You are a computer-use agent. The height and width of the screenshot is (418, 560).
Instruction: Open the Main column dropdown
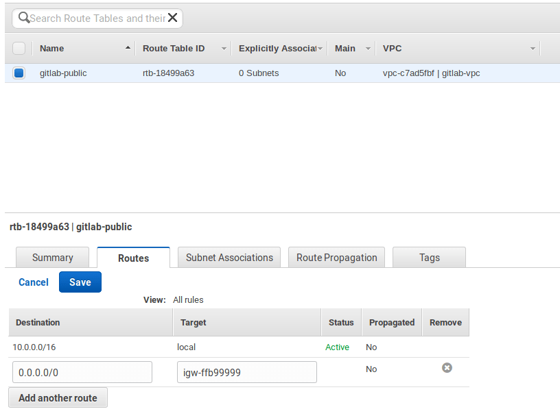coord(367,48)
